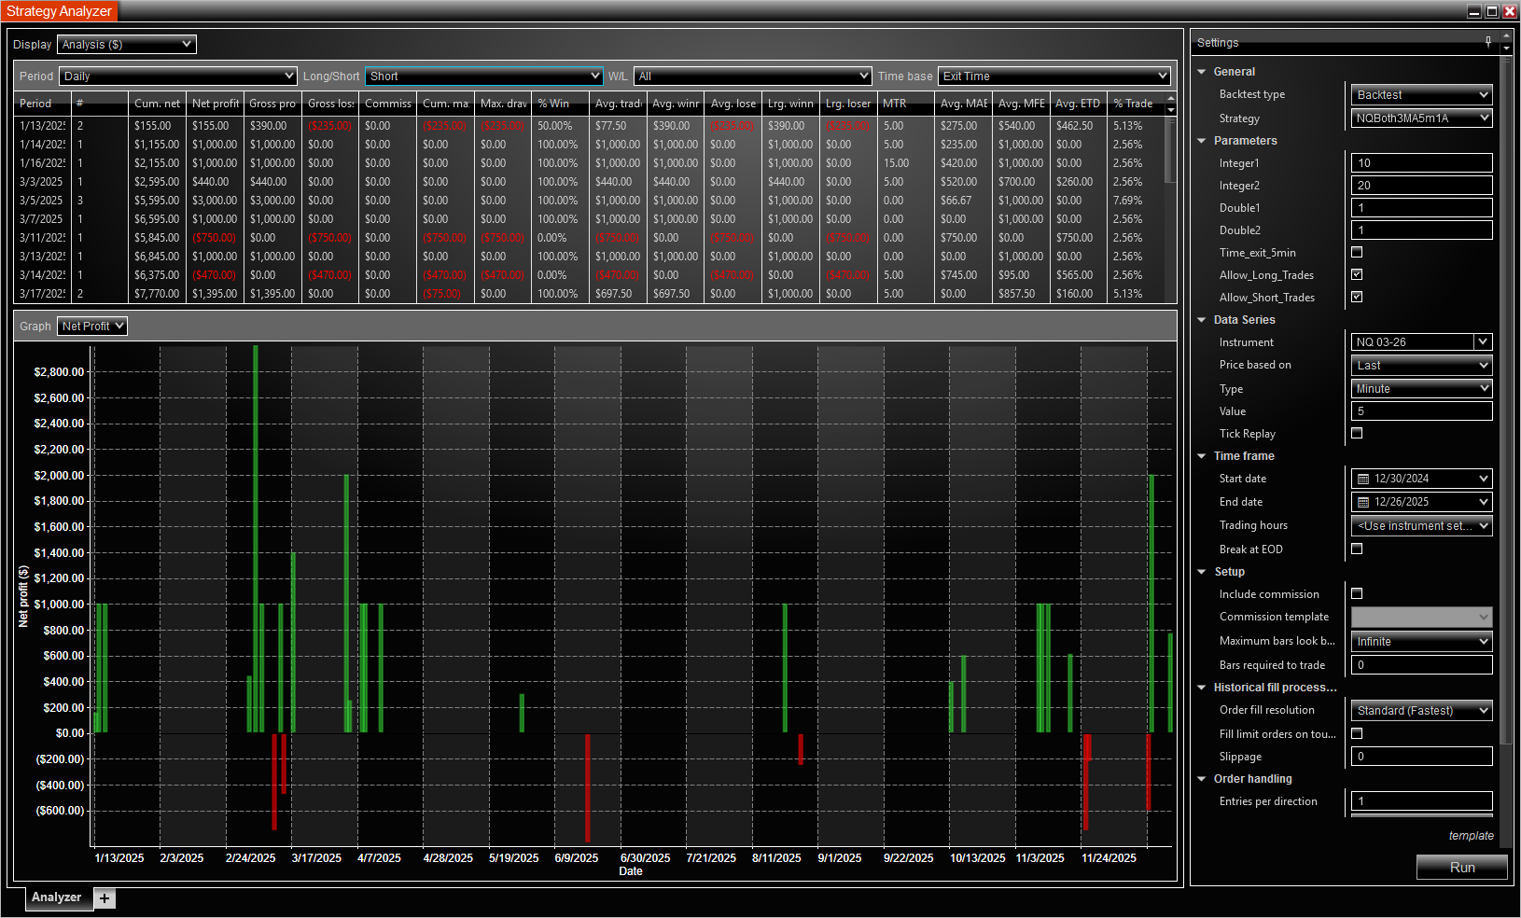Sort by the Net profit column header
Image resolution: width=1521 pixels, height=918 pixels.
click(x=215, y=104)
